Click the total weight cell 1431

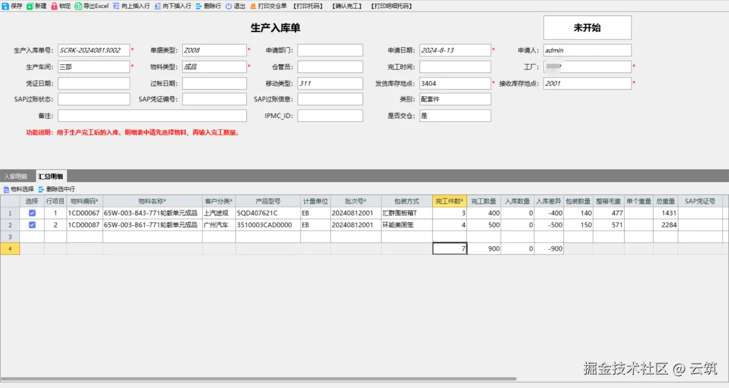(x=665, y=213)
